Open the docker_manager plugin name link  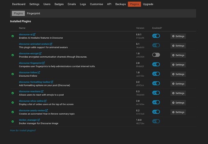[x=28, y=120]
